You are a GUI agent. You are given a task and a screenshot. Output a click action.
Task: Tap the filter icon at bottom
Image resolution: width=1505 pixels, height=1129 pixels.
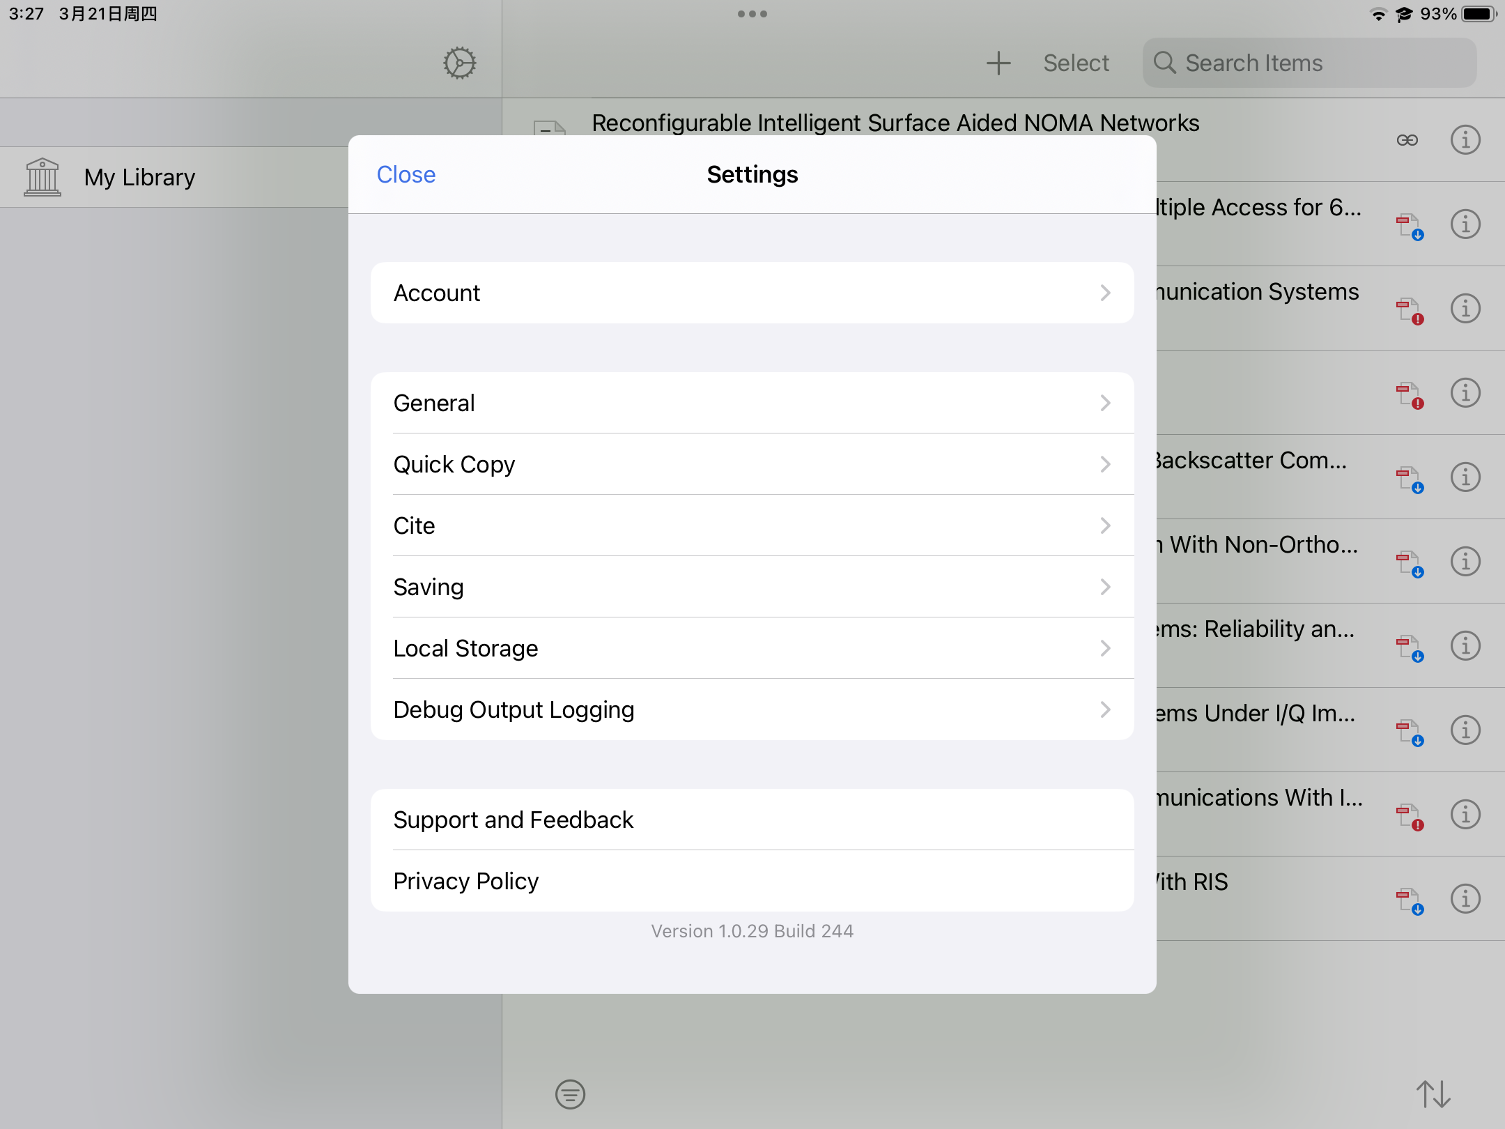[570, 1094]
